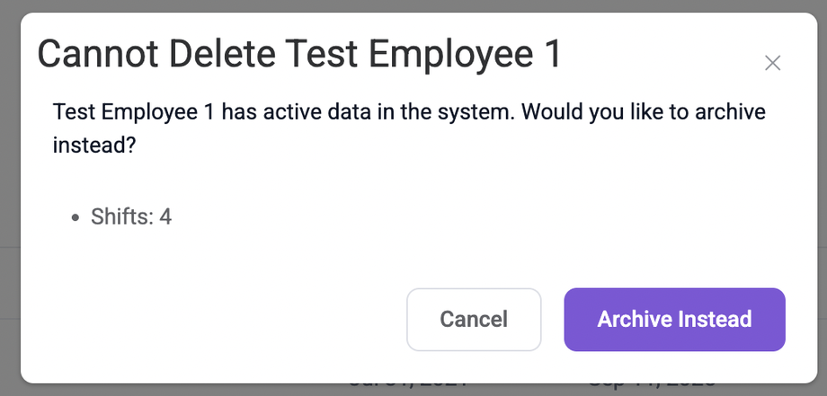Viewport: 827px width, 396px height.
Task: Click the 'Cannot Delete Test Employee 1' title
Action: point(299,55)
